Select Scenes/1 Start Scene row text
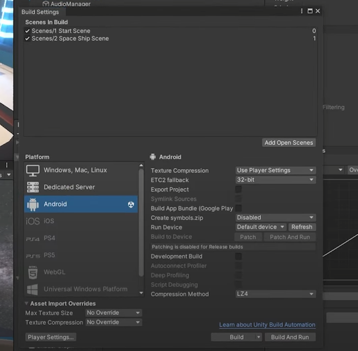Viewport: 358px width, 351px height. point(61,31)
